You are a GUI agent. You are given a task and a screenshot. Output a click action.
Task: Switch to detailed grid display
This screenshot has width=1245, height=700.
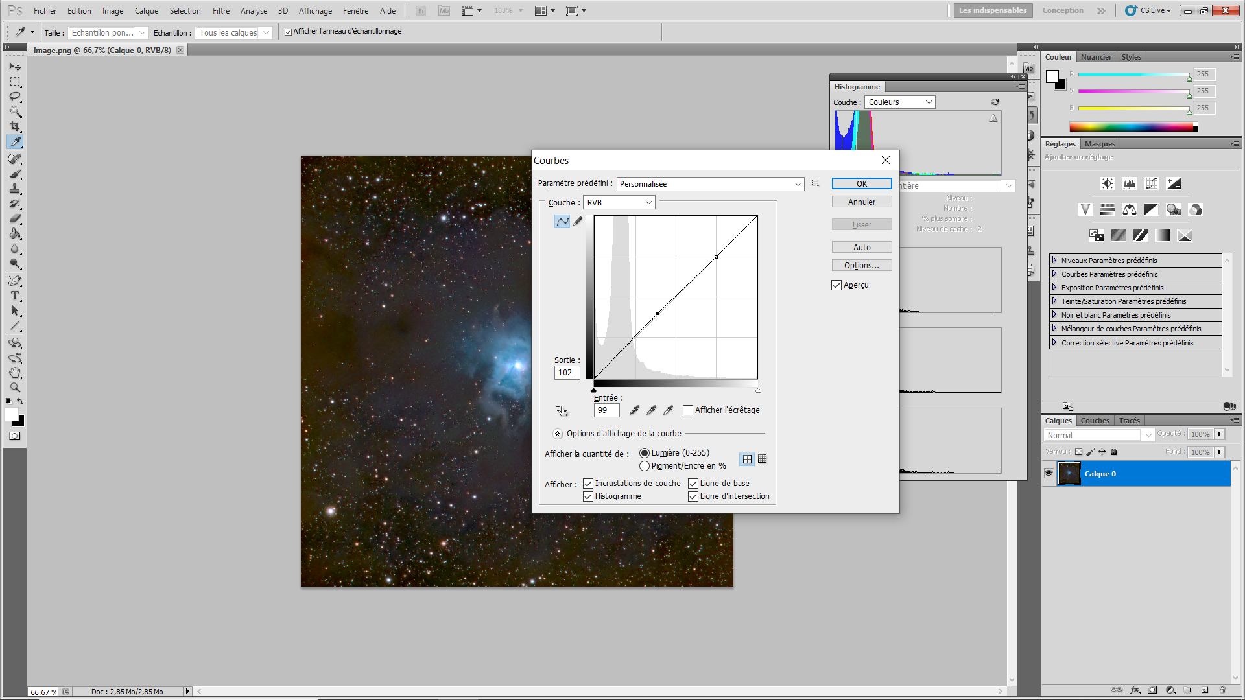pyautogui.click(x=763, y=459)
